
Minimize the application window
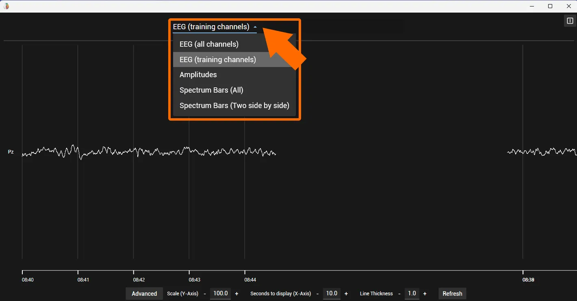click(x=532, y=6)
